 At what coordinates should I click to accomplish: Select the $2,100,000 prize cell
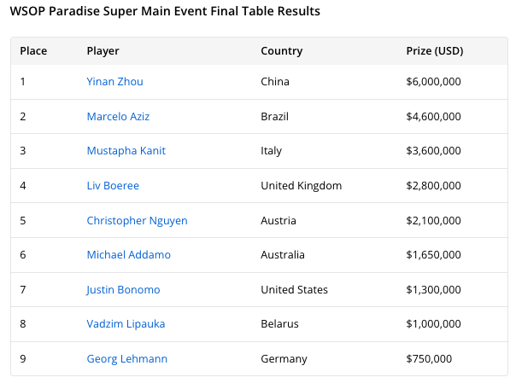[x=433, y=220]
